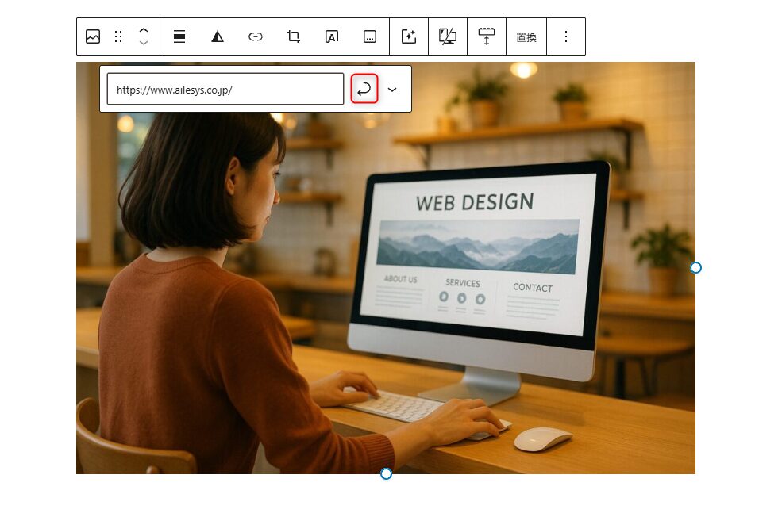Add text over image icon
The width and height of the screenshot is (782, 517).
click(332, 36)
